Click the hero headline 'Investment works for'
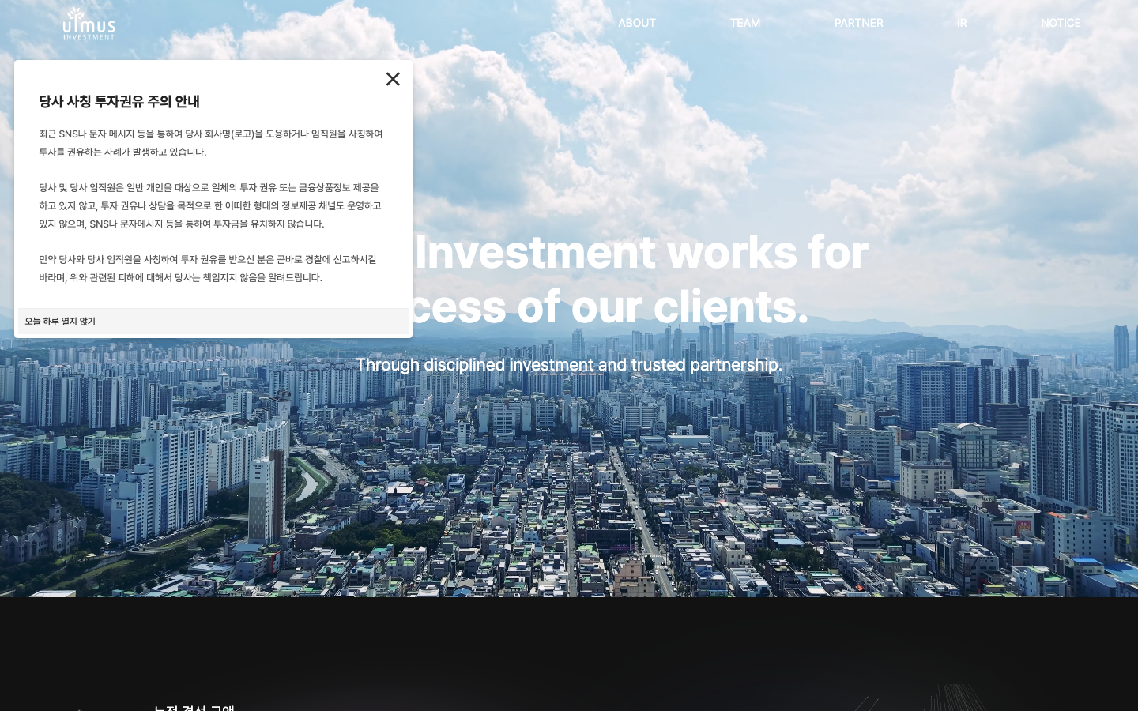Viewport: 1138px width, 711px height. click(641, 252)
